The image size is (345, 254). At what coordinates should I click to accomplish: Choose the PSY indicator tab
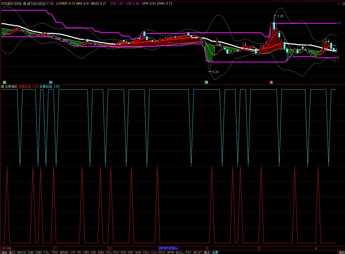pyautogui.click(x=189, y=252)
